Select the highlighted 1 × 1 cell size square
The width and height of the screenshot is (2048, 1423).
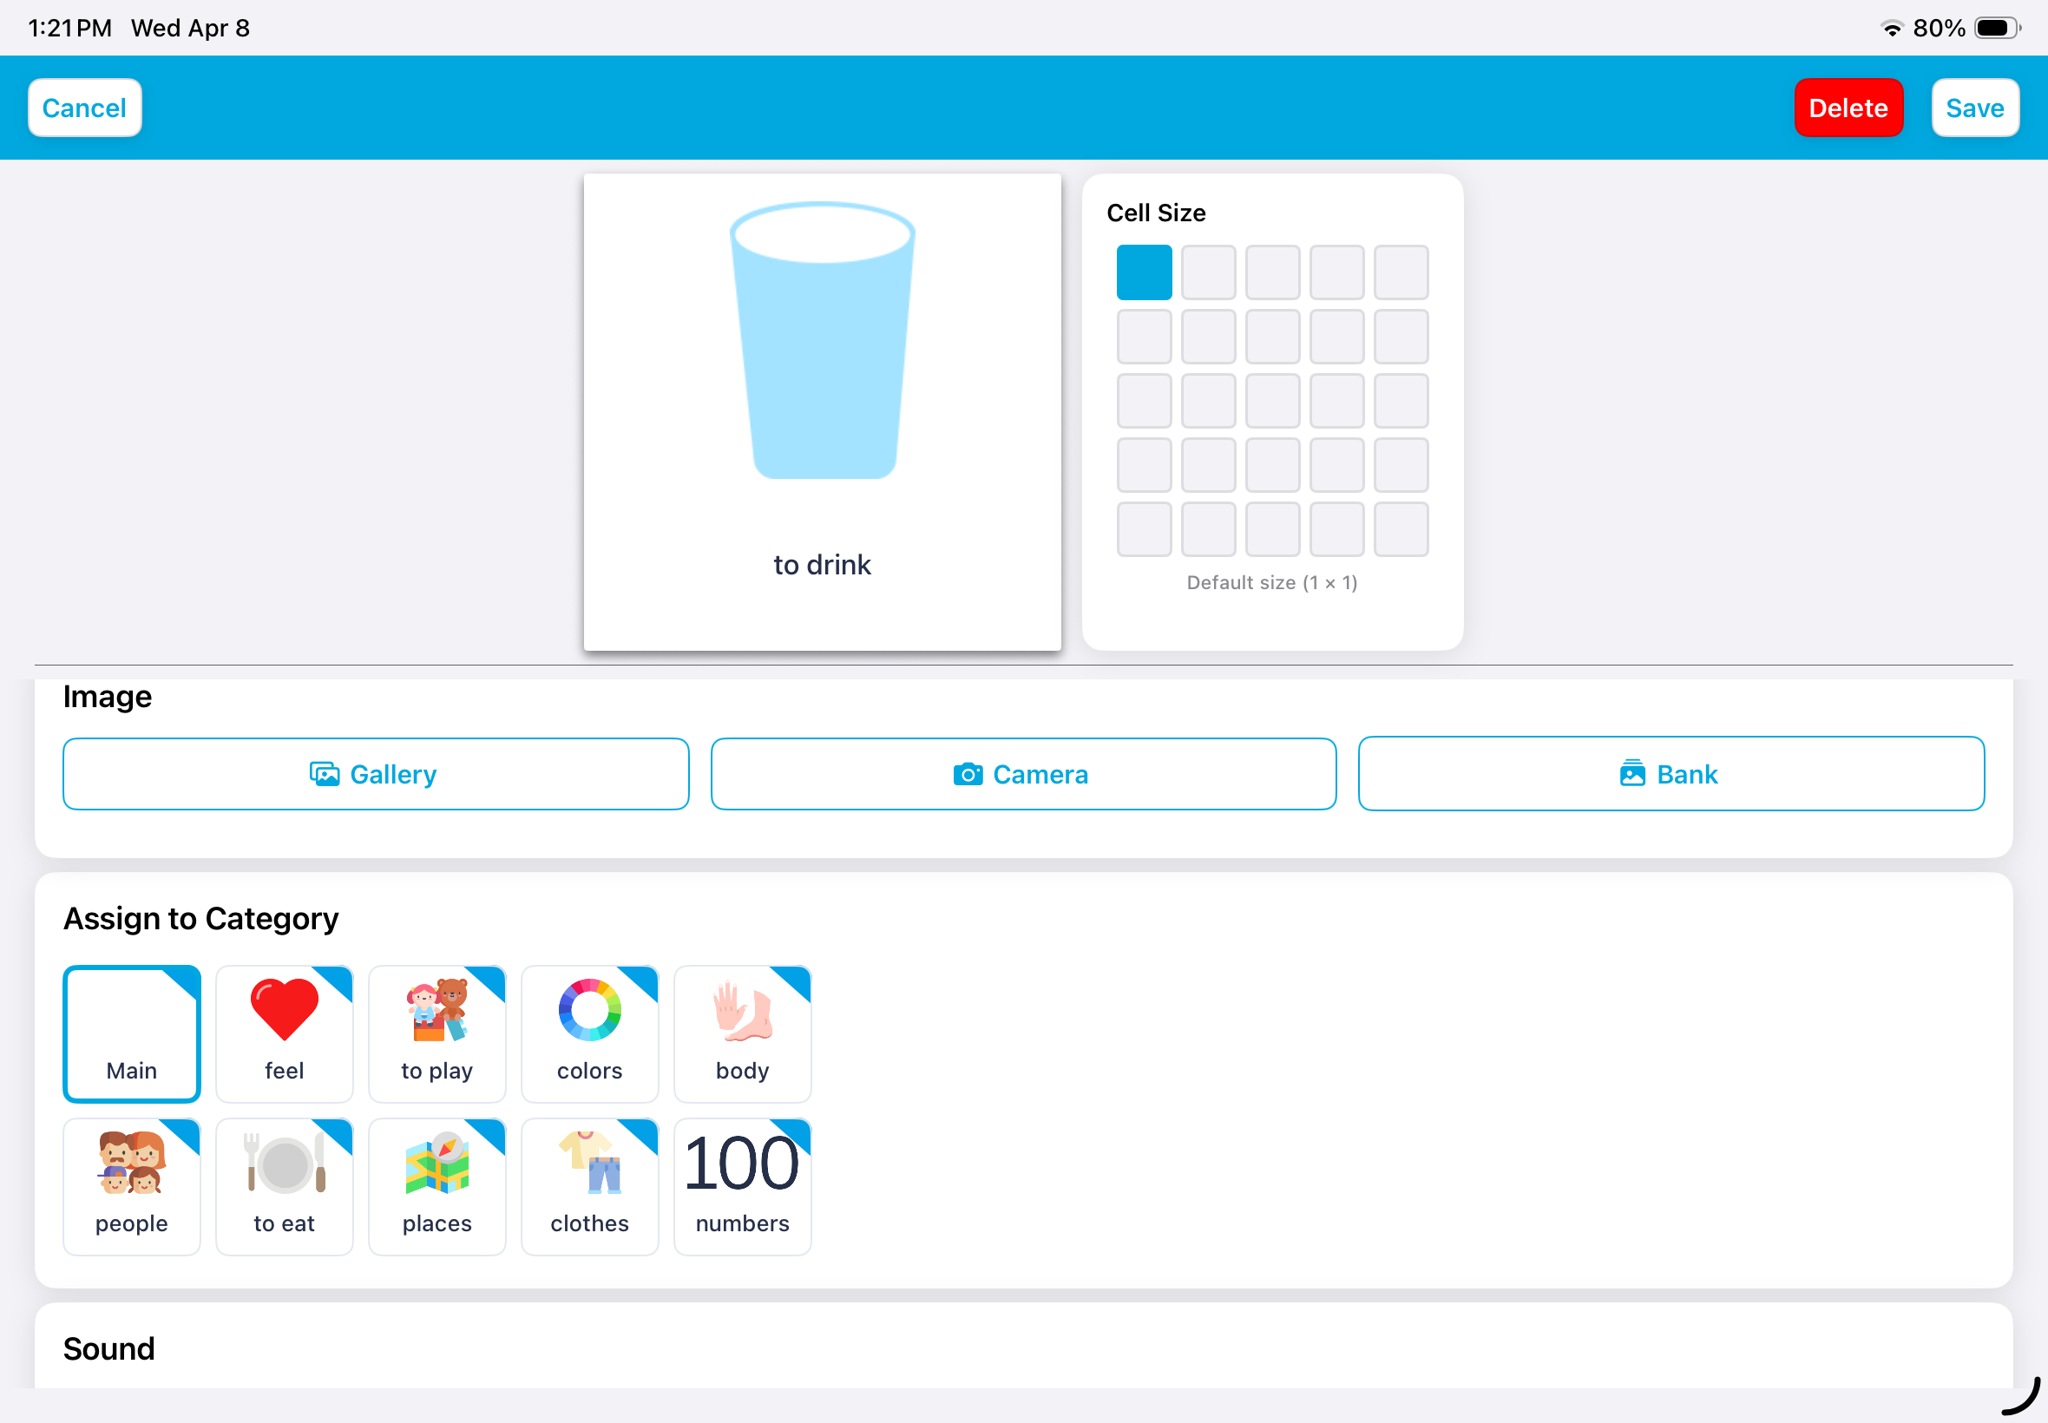1144,272
